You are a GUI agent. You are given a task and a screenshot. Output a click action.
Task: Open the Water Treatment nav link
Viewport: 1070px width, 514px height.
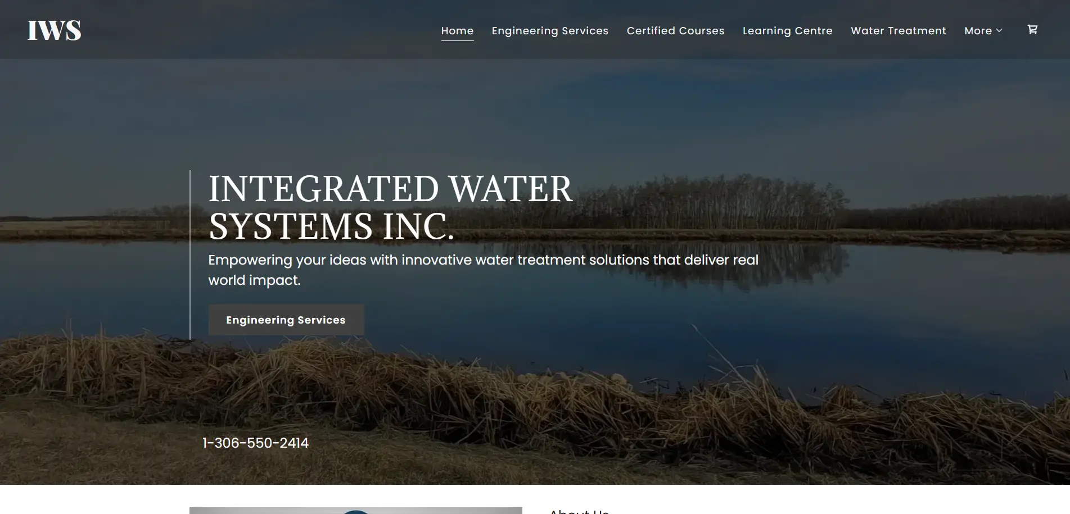click(898, 31)
